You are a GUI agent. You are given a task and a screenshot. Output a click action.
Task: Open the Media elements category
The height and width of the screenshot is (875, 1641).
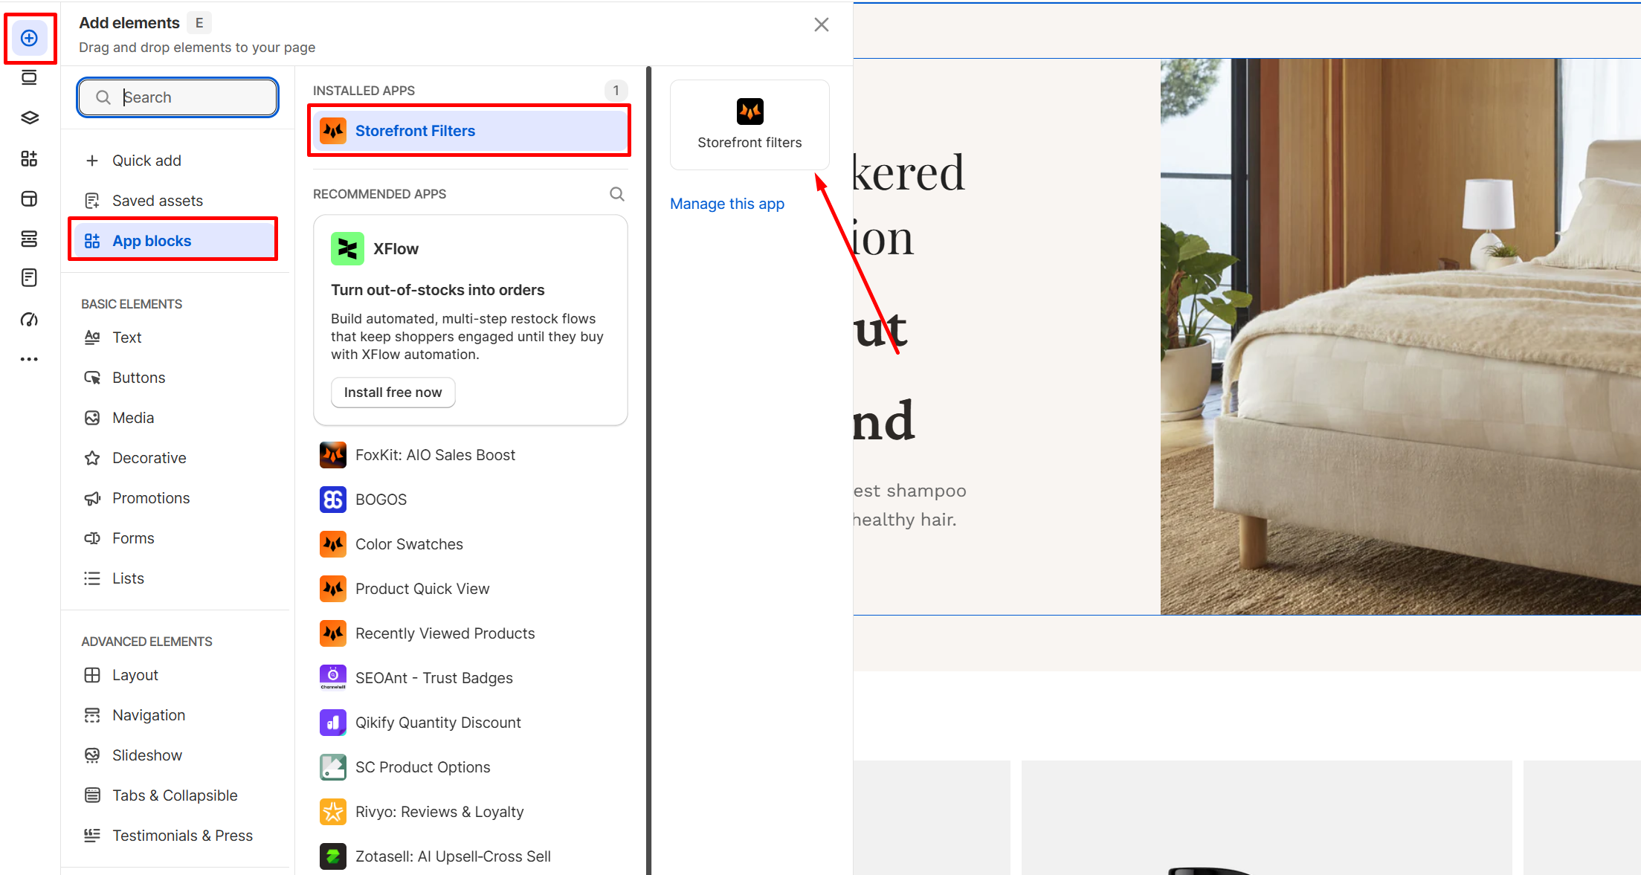tap(175, 418)
